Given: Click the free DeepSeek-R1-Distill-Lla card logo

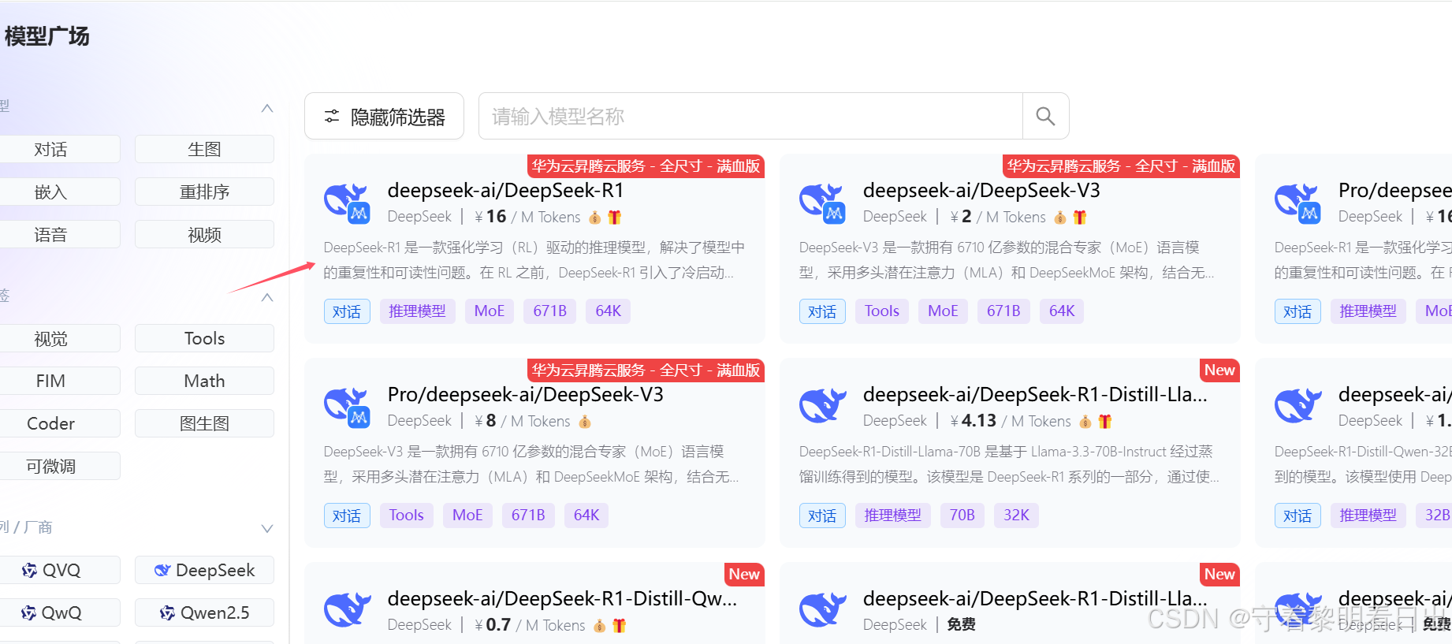Looking at the screenshot, I should (x=823, y=610).
